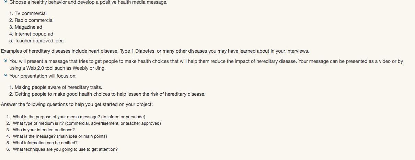Click 'Making people aware of hereditary traits'
415x160 pixels.
58,87
